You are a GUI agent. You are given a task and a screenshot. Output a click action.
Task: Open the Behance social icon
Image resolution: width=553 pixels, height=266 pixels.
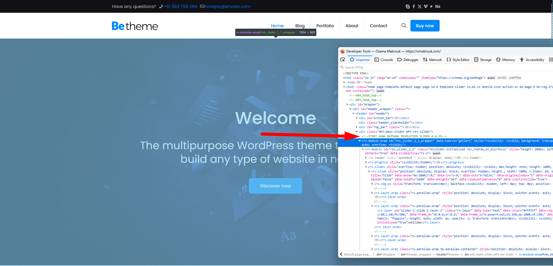tap(438, 7)
